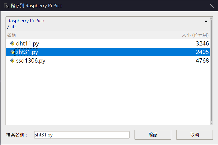This screenshot has width=218, height=145.
Task: Click the file size 2405
Action: tap(202, 52)
